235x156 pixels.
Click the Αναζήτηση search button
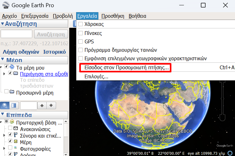51,34
